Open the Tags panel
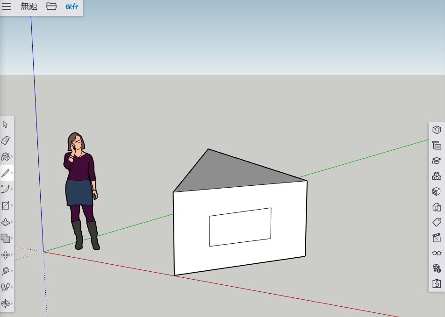The width and height of the screenshot is (445, 317). coord(437,222)
